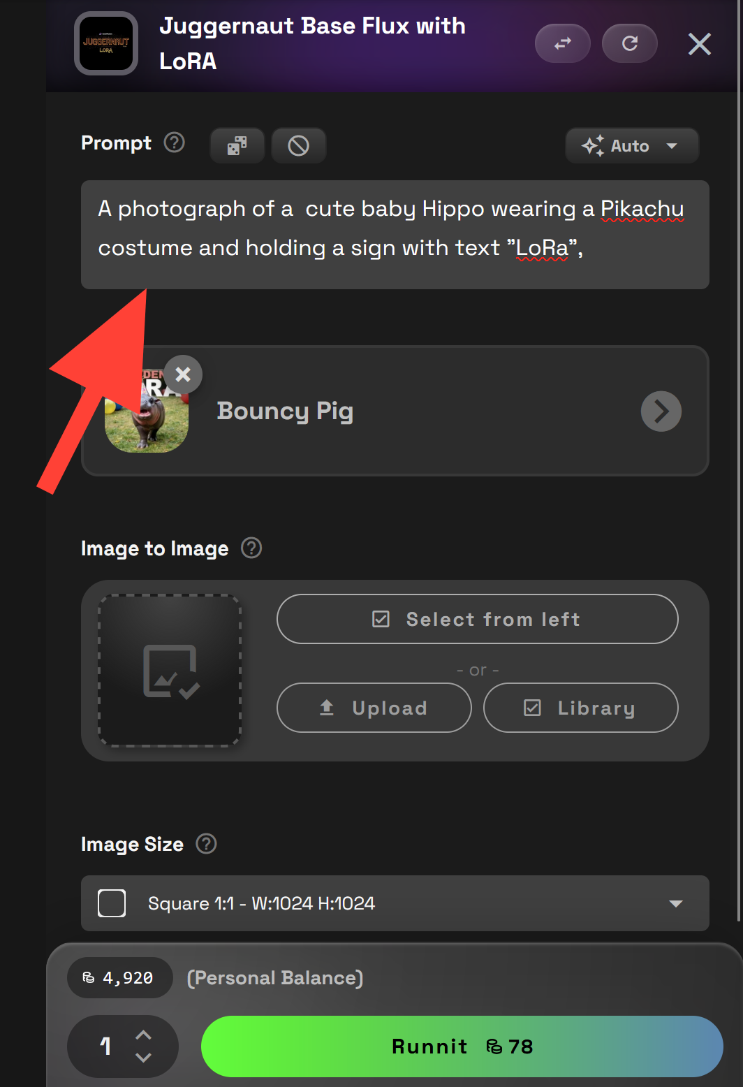The height and width of the screenshot is (1087, 743).
Task: Click the clear prompt circle-slash icon
Action: point(298,145)
